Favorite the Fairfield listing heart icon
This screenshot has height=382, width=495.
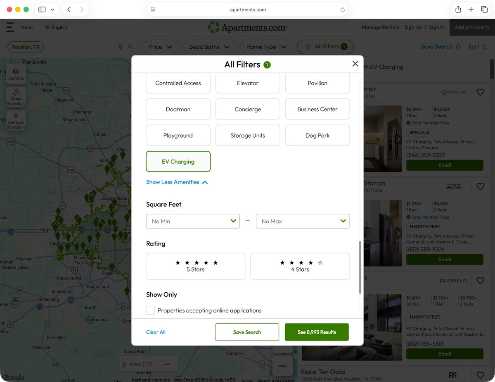(x=480, y=280)
